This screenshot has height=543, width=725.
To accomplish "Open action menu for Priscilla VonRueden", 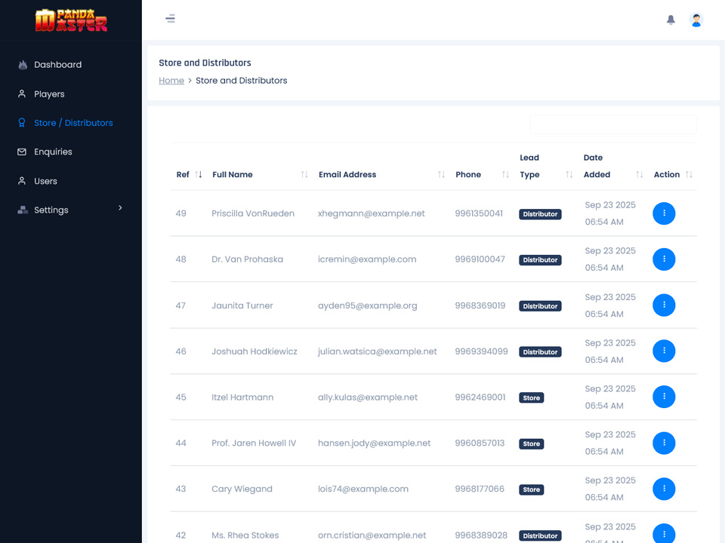I will click(664, 213).
